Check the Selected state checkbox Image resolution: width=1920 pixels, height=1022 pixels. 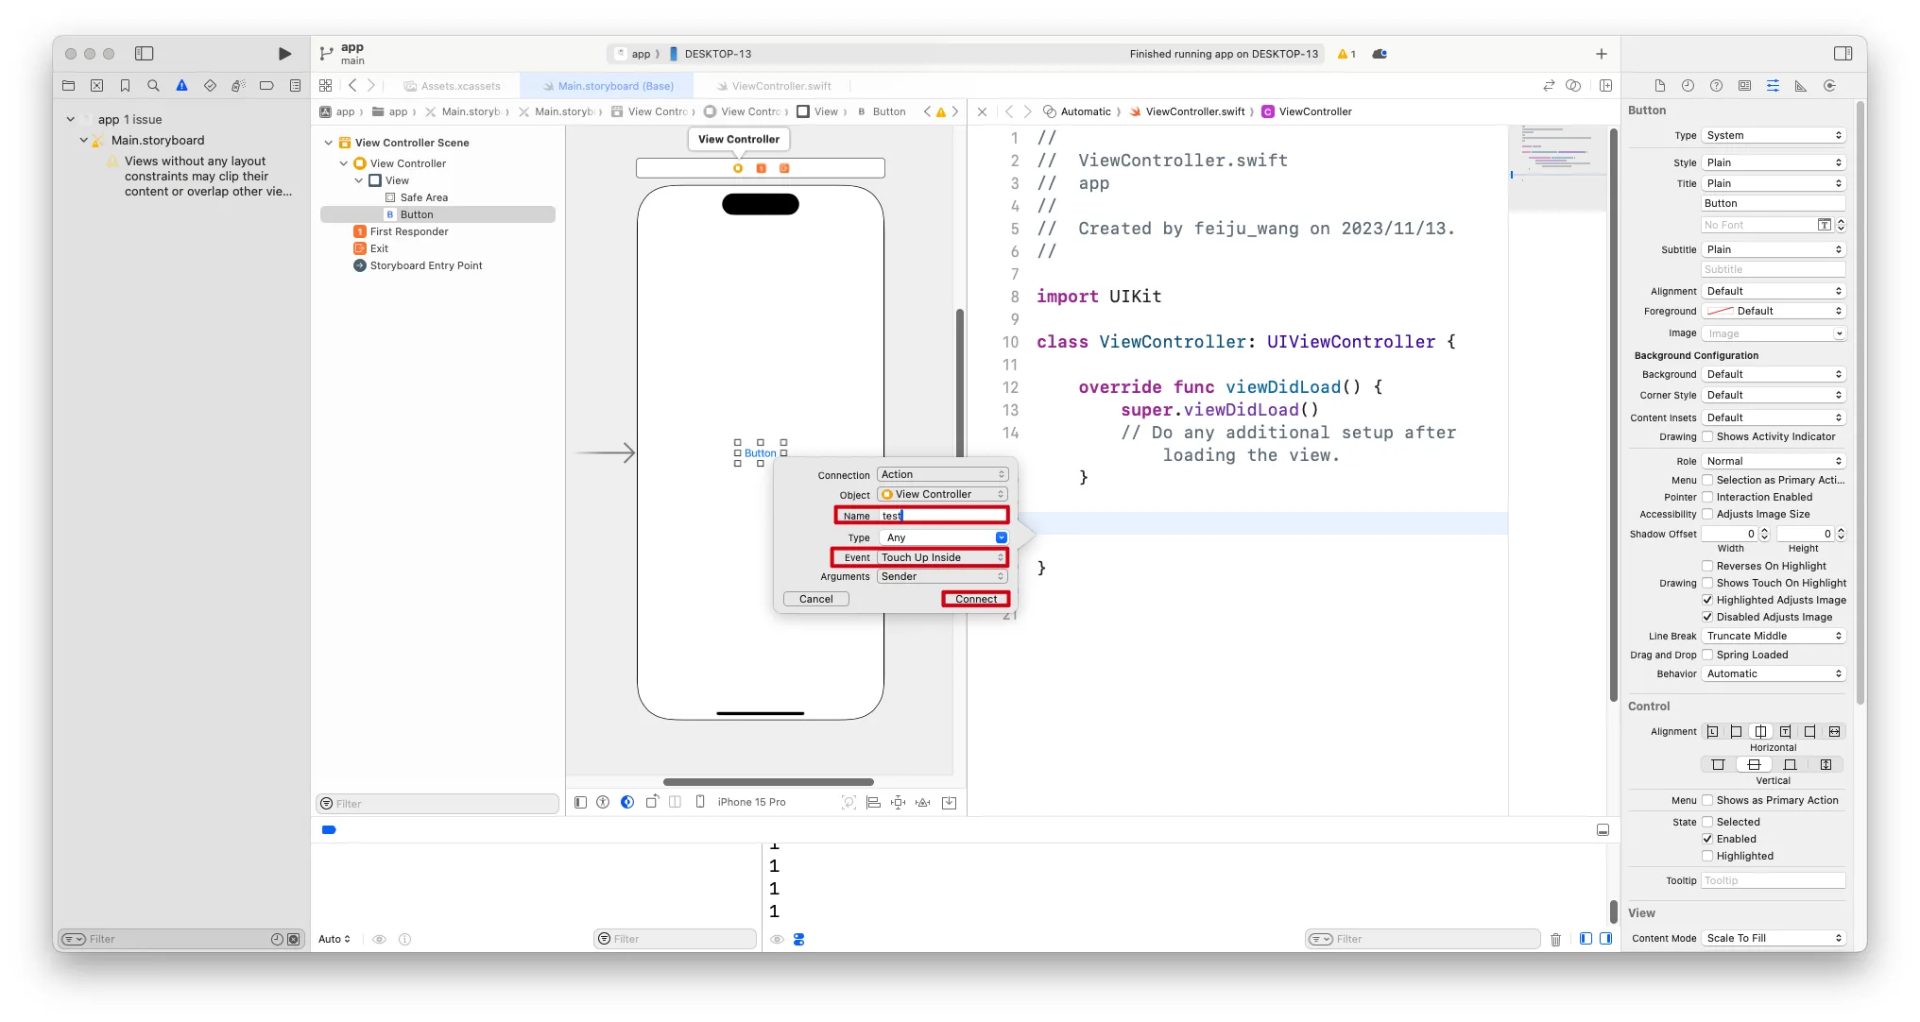1707,822
